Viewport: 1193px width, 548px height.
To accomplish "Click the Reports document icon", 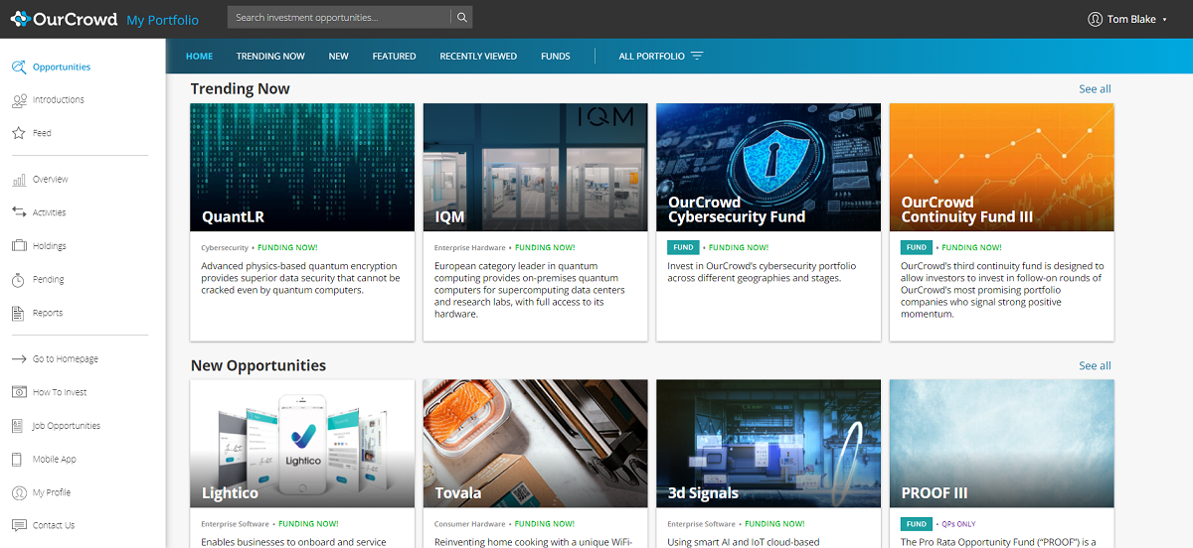I will 19,313.
